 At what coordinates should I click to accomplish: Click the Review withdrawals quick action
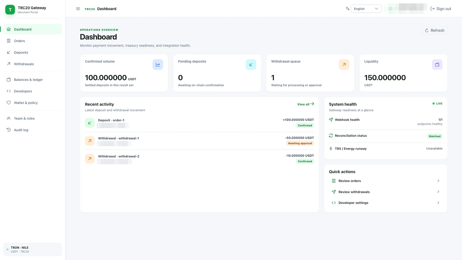pyautogui.click(x=385, y=192)
